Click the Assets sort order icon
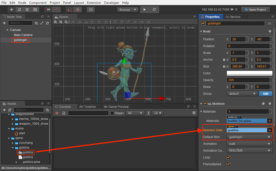The image size is (276, 171). 10,110
